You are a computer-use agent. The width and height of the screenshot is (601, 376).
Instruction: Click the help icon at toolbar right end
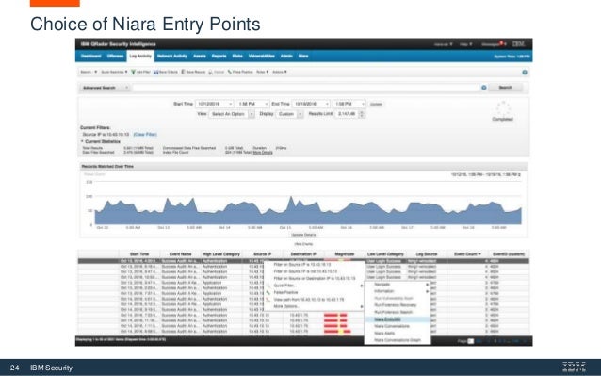(525, 72)
